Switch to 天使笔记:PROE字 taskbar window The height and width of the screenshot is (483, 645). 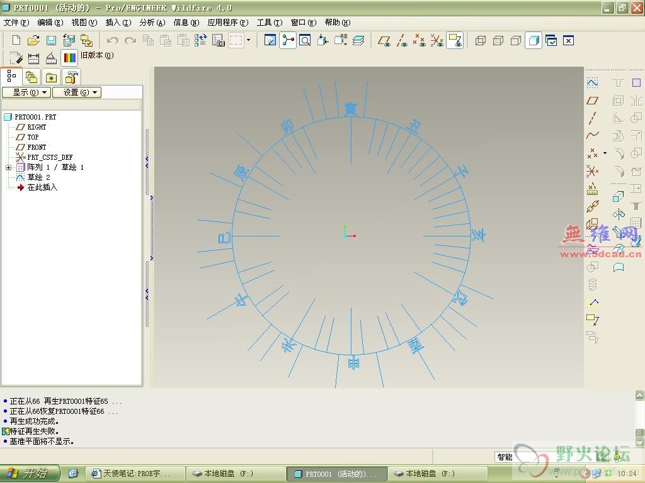135,474
